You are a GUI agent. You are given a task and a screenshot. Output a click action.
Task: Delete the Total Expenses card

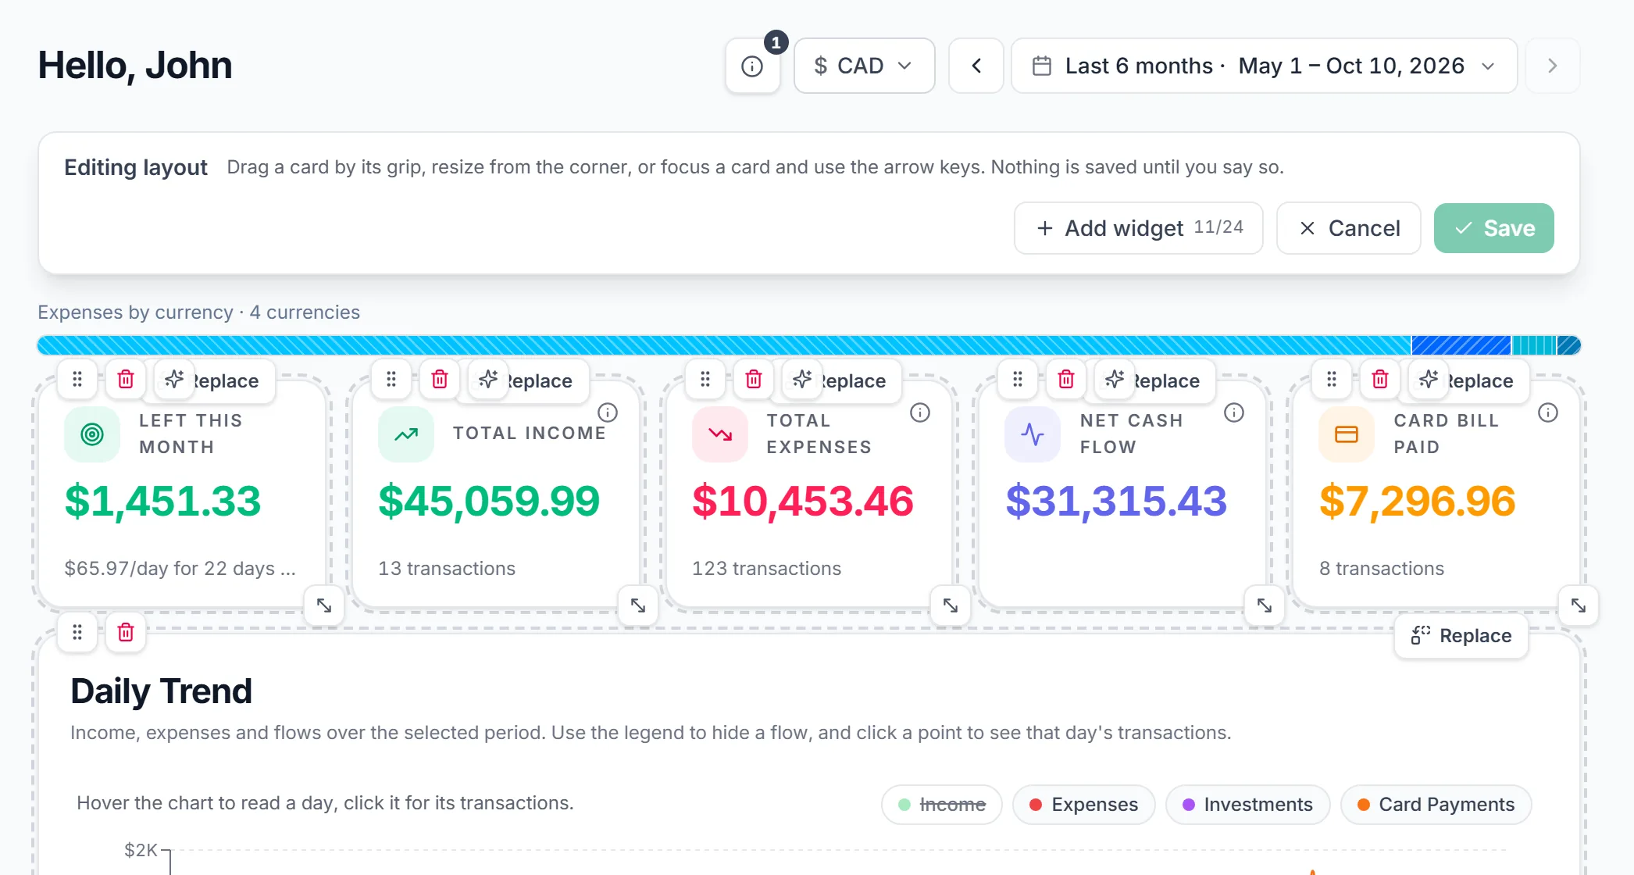pyautogui.click(x=754, y=380)
